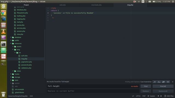Open .env.example in the tree

(19, 89)
